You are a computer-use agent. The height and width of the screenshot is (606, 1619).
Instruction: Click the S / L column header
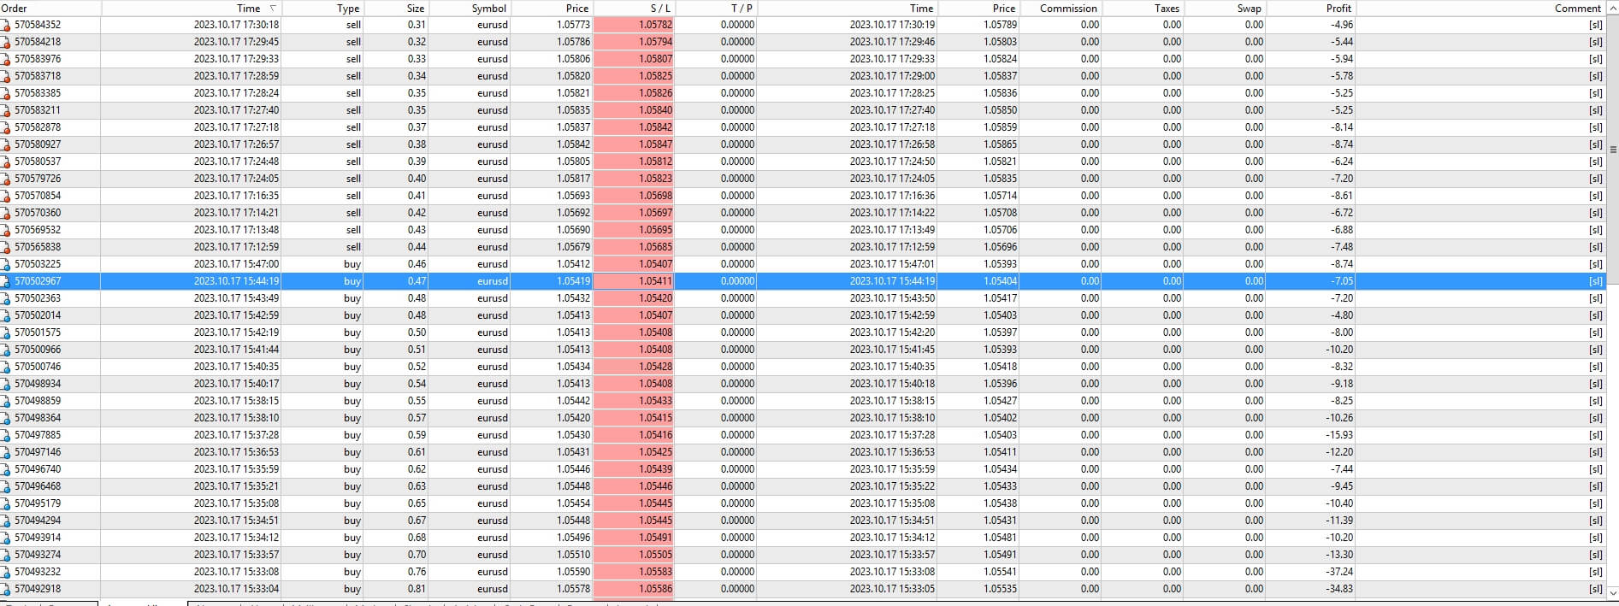[633, 8]
